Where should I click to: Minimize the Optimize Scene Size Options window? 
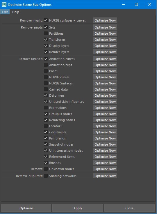coord(123,4)
